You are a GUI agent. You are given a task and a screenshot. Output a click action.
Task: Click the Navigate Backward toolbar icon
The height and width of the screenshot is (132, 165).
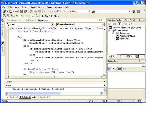coord(58,11)
